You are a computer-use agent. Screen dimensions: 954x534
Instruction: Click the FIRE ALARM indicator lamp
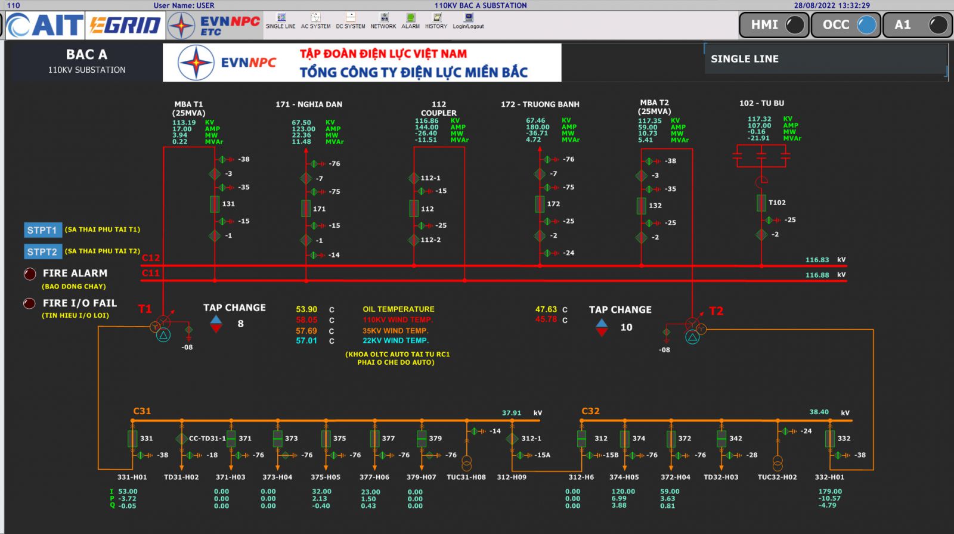pos(30,274)
